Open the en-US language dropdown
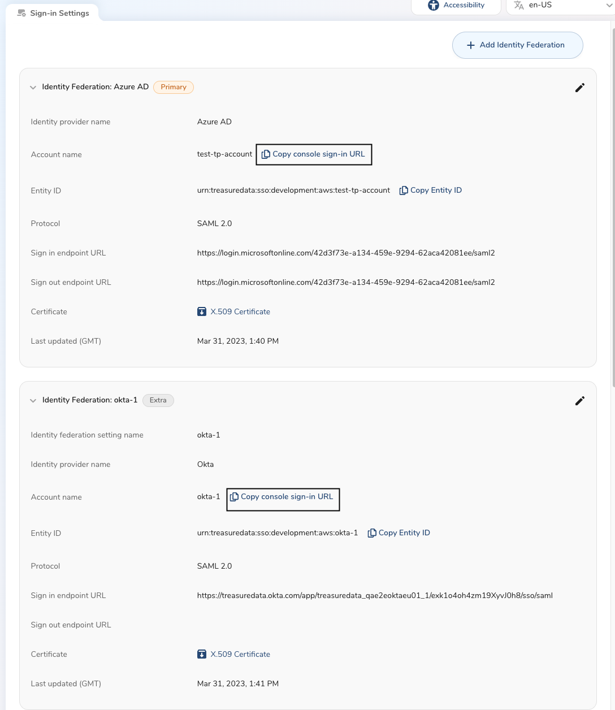 tap(609, 5)
